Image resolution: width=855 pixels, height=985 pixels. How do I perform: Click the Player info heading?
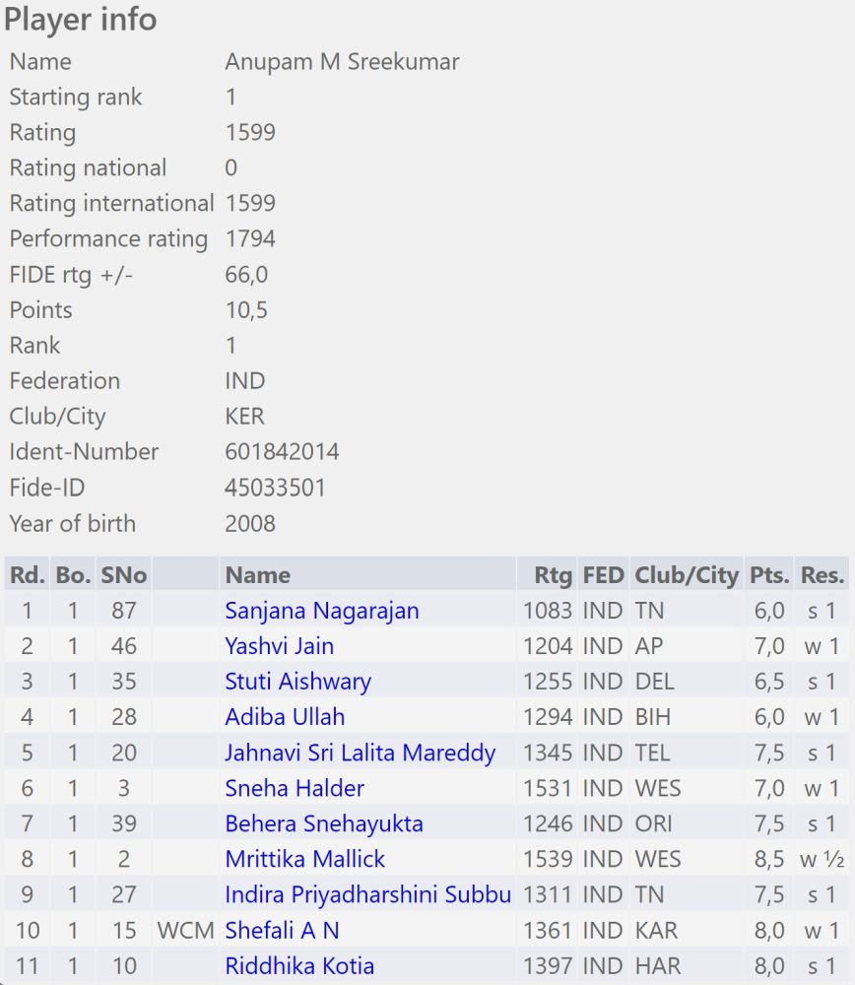pos(81,20)
